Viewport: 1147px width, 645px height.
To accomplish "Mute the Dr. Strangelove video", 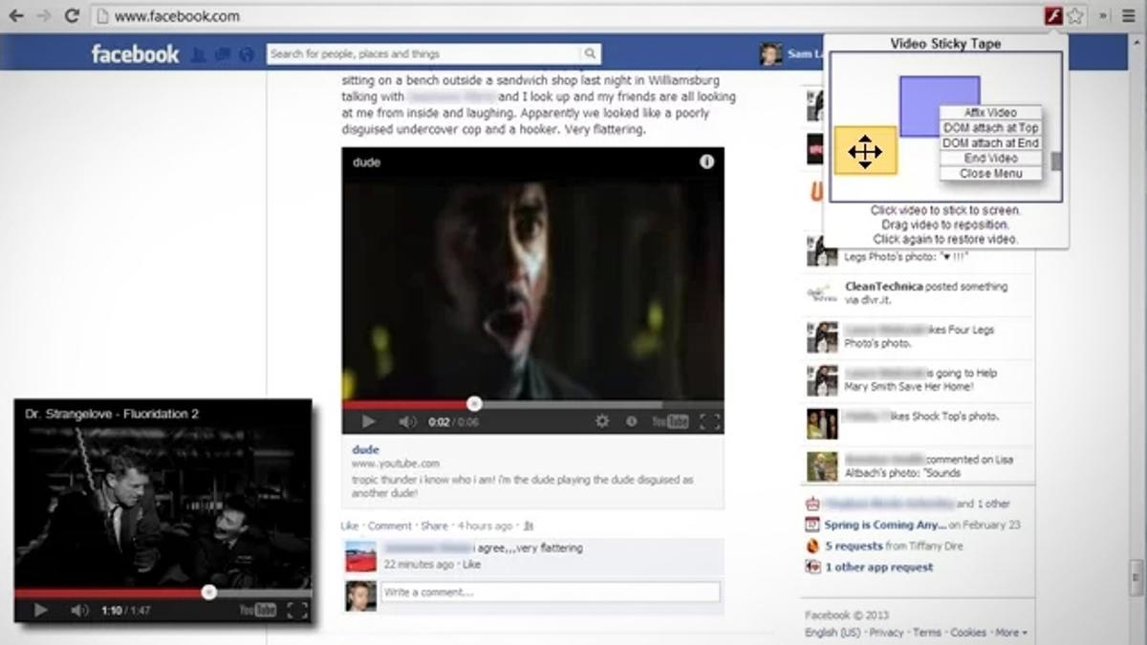I will [79, 610].
